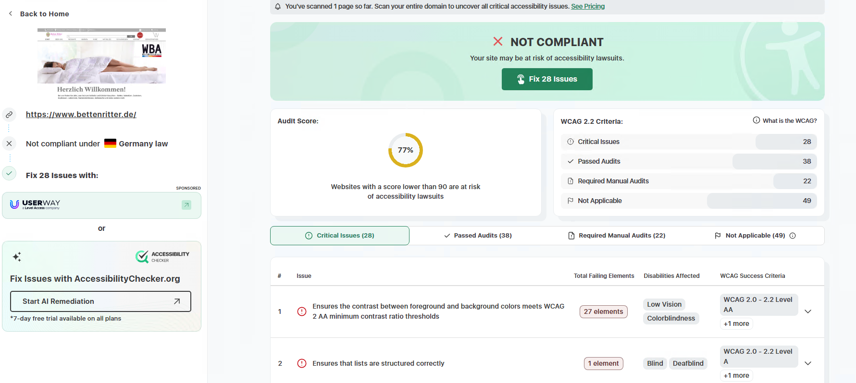
Task: Click the sparkle AI icon in remediation card
Action: click(17, 257)
